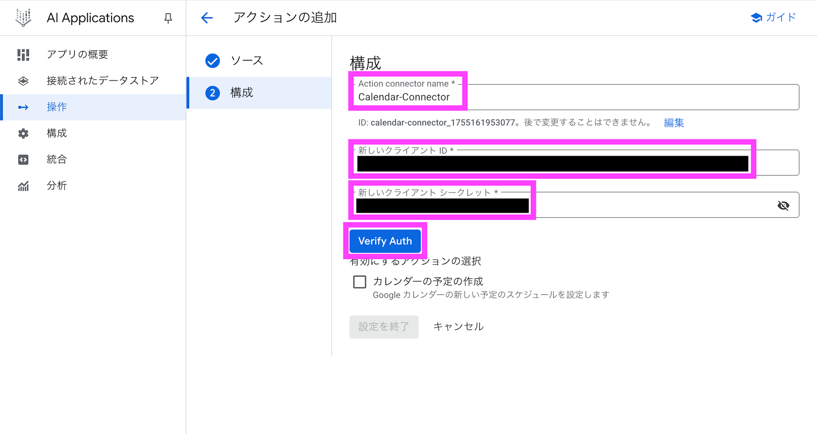Click the calendar-connector_1755161953077 ID text
This screenshot has width=817, height=434.
442,123
